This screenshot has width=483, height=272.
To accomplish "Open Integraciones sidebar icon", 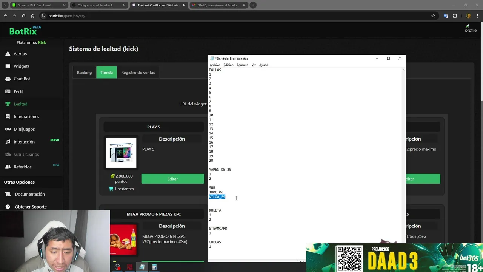I will tap(8, 116).
